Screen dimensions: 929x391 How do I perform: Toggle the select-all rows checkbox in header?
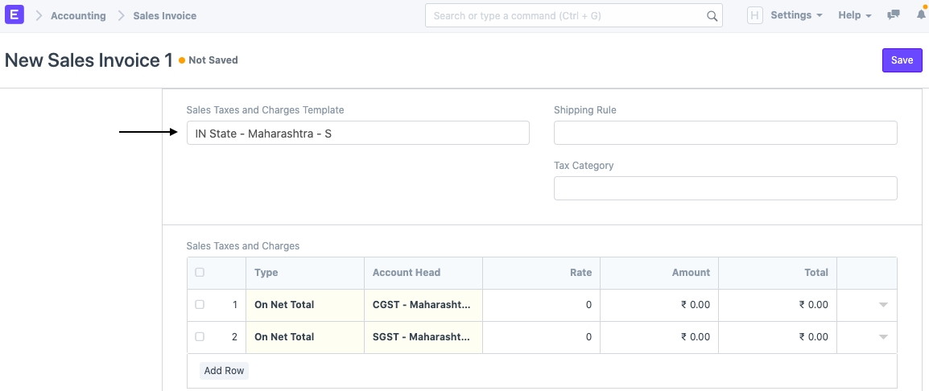200,273
